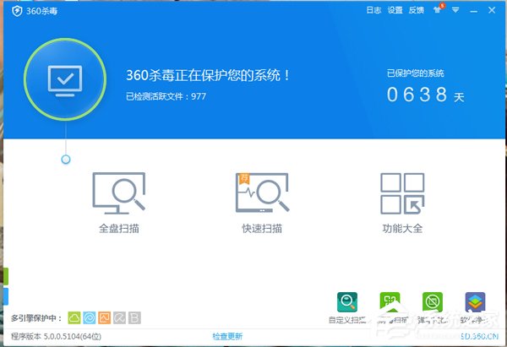
Task: Close the 360杀毒 window
Action: coord(492,10)
